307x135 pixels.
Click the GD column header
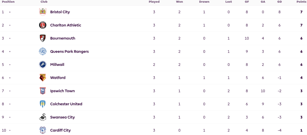(x=279, y=2)
